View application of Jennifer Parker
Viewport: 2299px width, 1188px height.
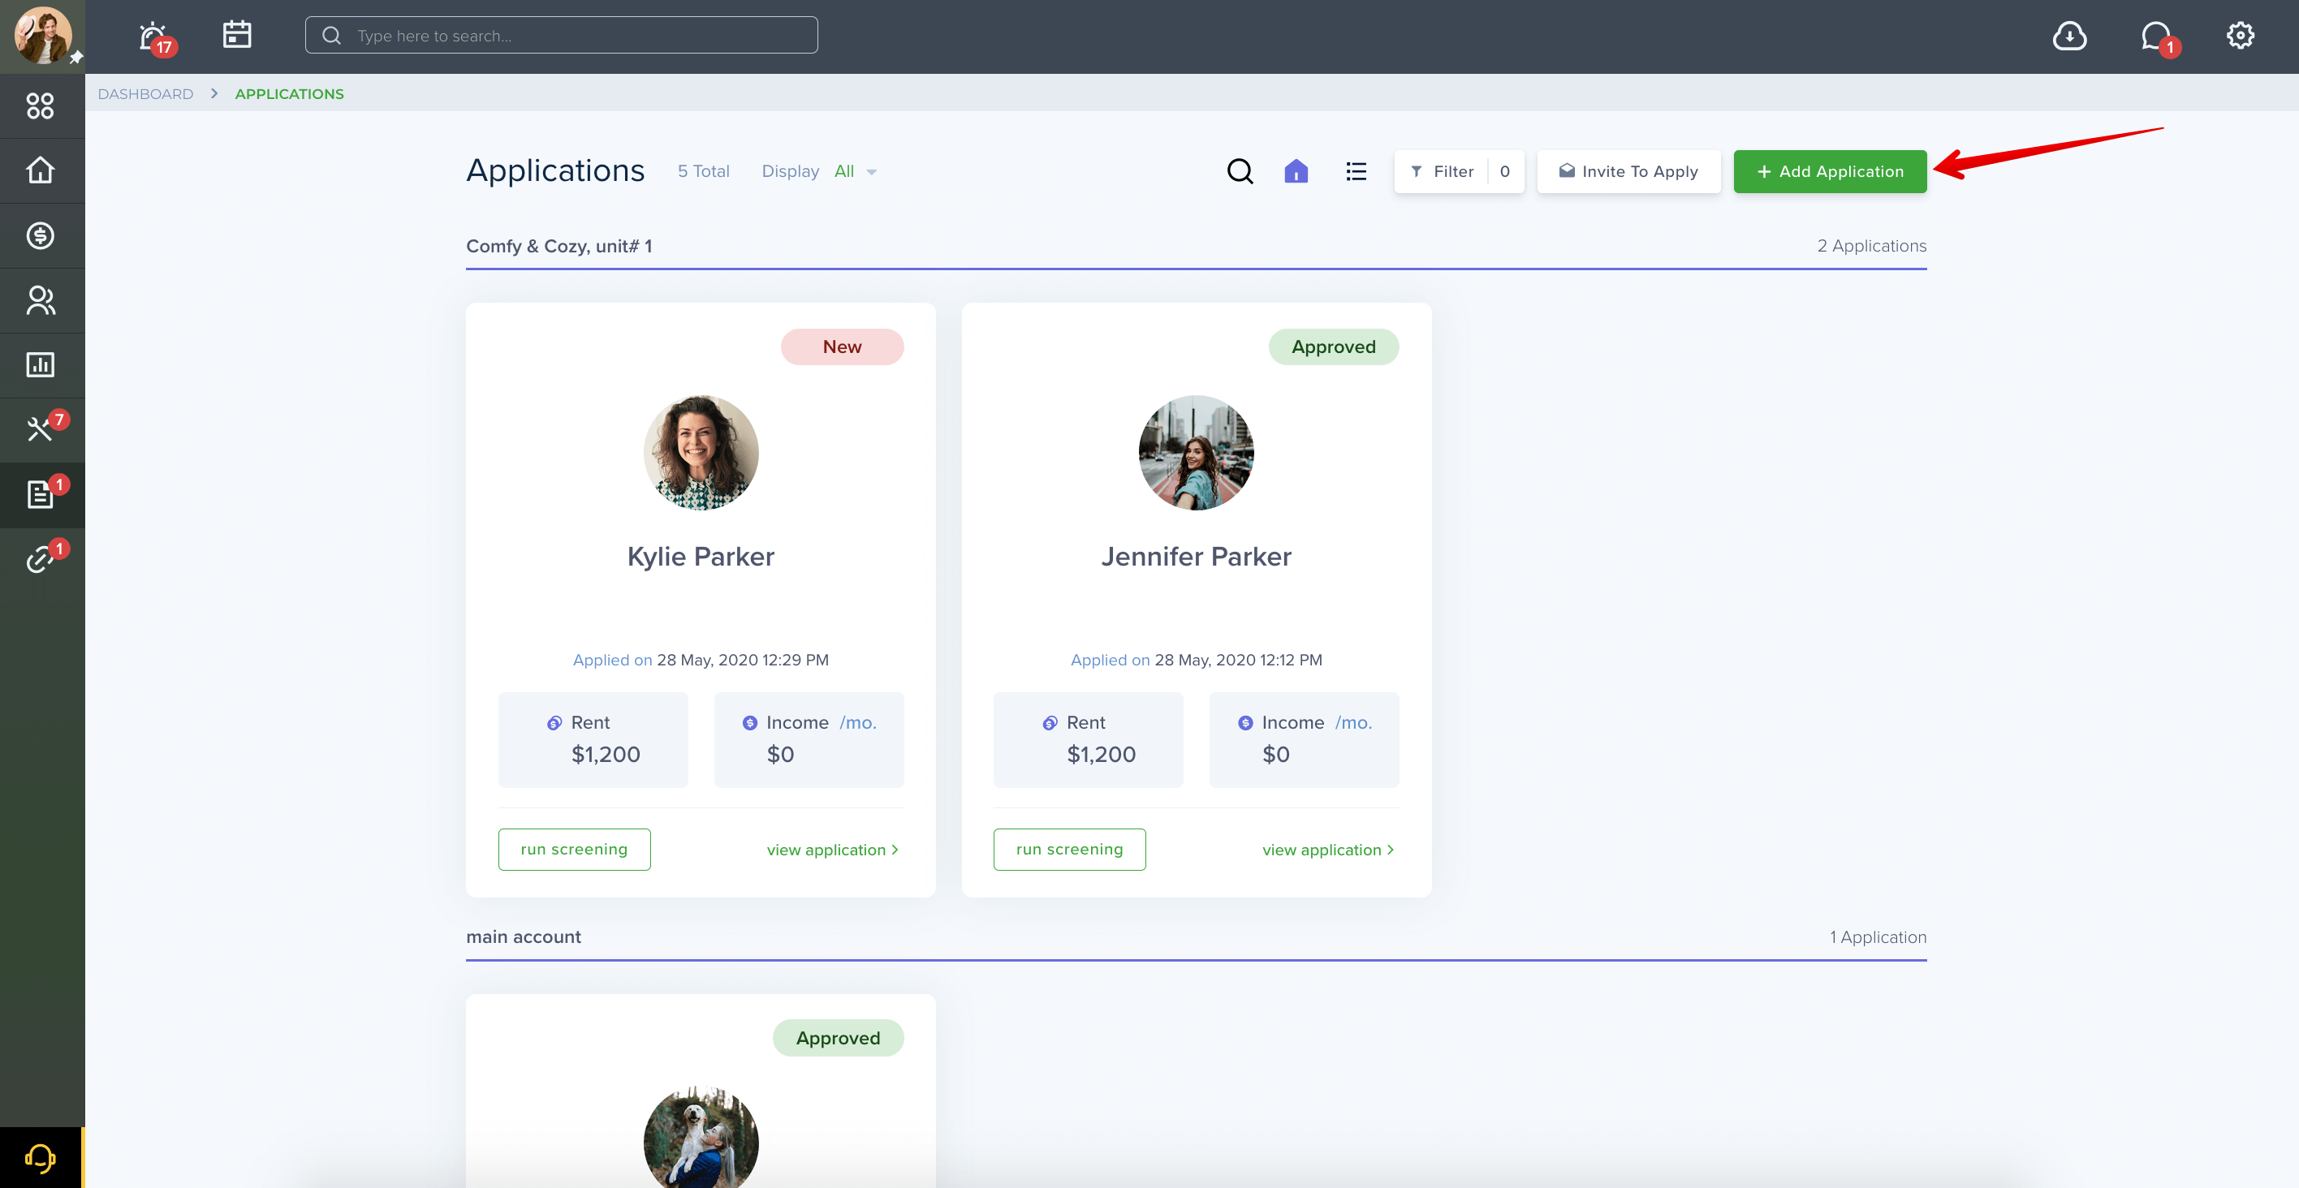point(1328,851)
